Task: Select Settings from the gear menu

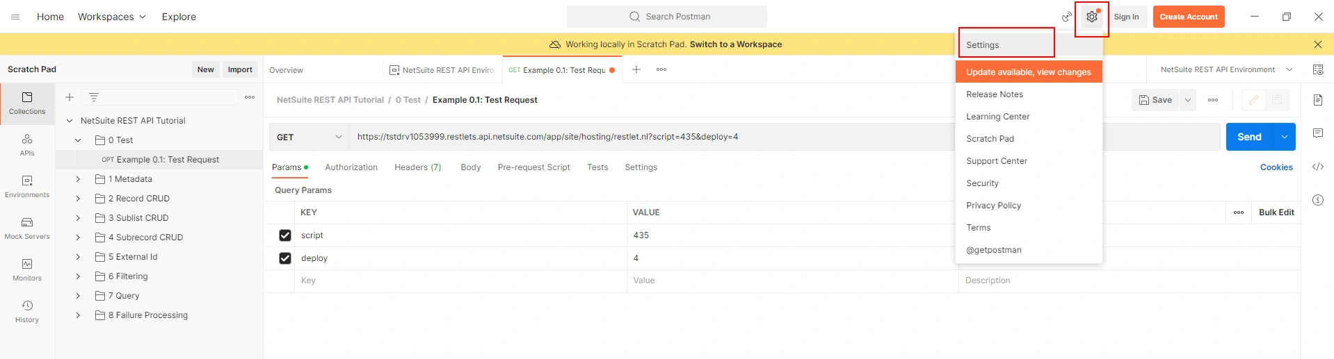Action: point(1029,45)
